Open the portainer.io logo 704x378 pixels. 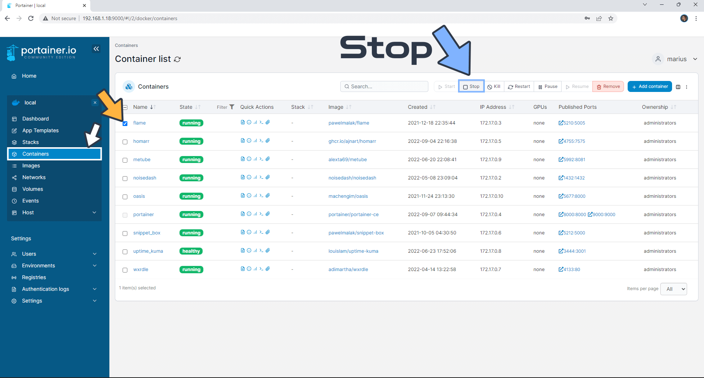(41, 53)
